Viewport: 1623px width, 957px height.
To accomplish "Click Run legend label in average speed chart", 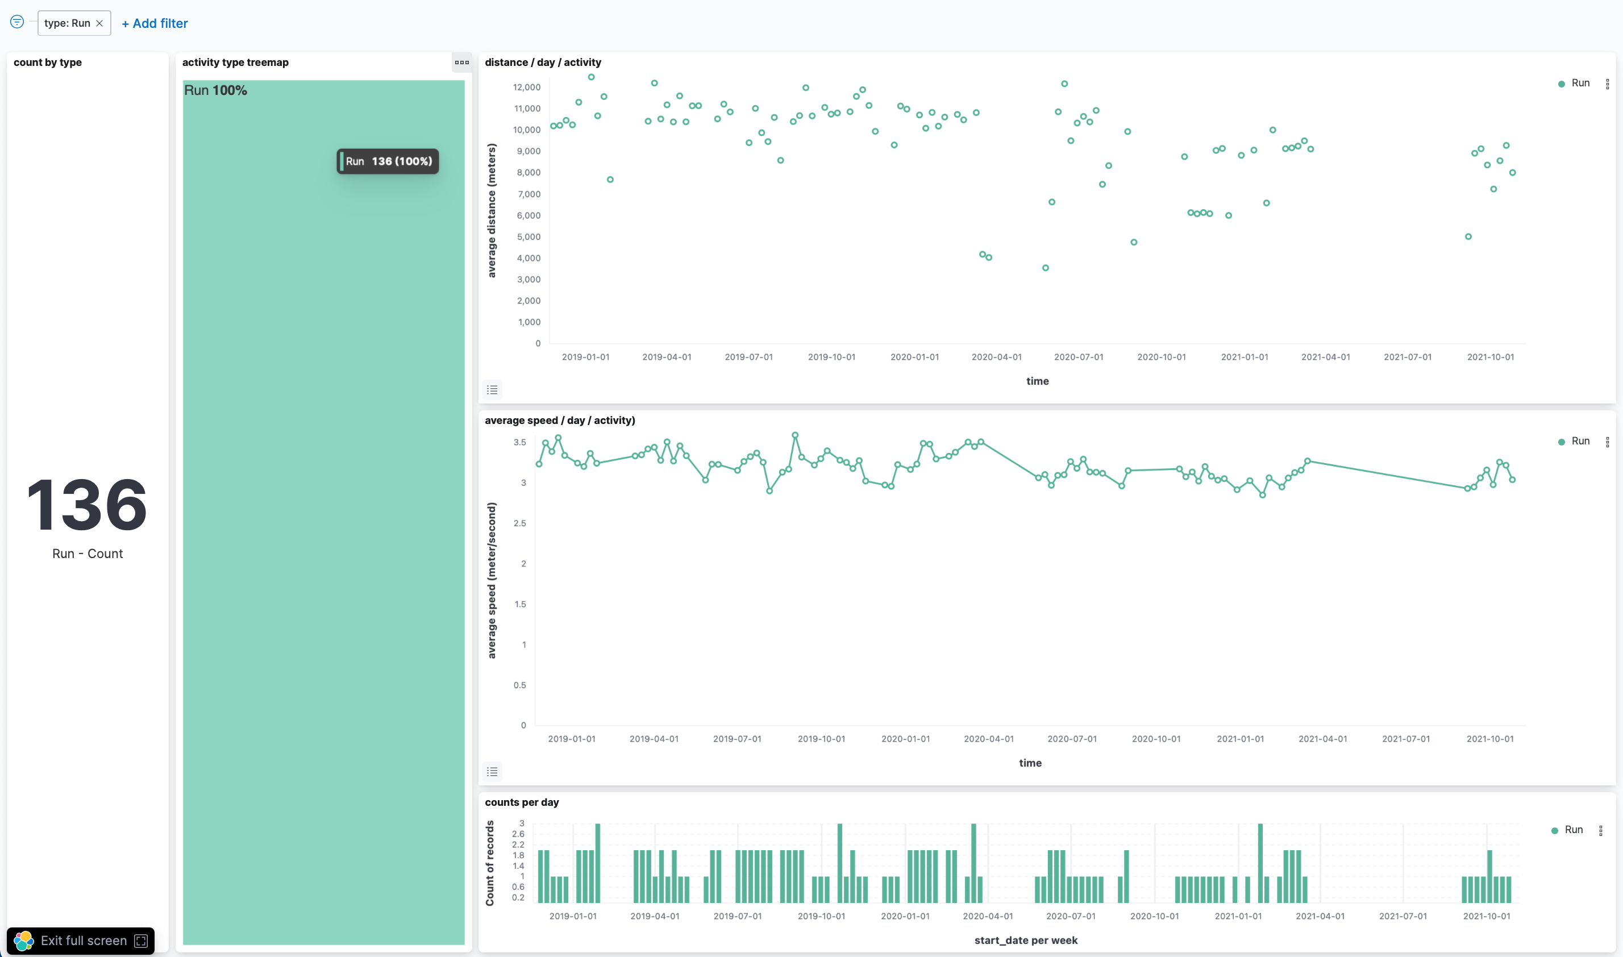I will point(1580,441).
